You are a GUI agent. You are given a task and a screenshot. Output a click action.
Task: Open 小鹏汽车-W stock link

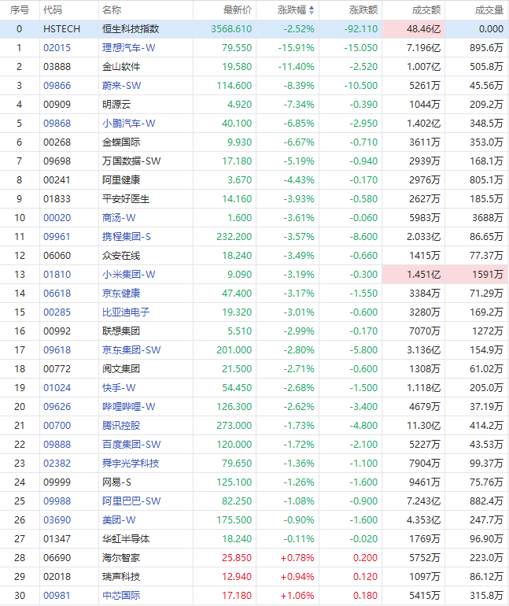(x=128, y=124)
